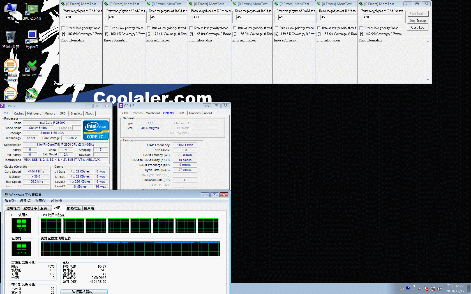Click the Name field Intel Core i7 2600K in CPU-Z
Viewport: 471px width, 294px height.
(52, 123)
